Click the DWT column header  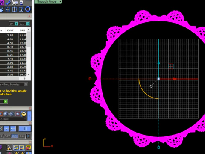tap(12, 30)
